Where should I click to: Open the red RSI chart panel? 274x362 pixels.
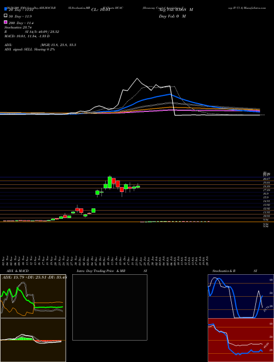click(x=241, y=340)
